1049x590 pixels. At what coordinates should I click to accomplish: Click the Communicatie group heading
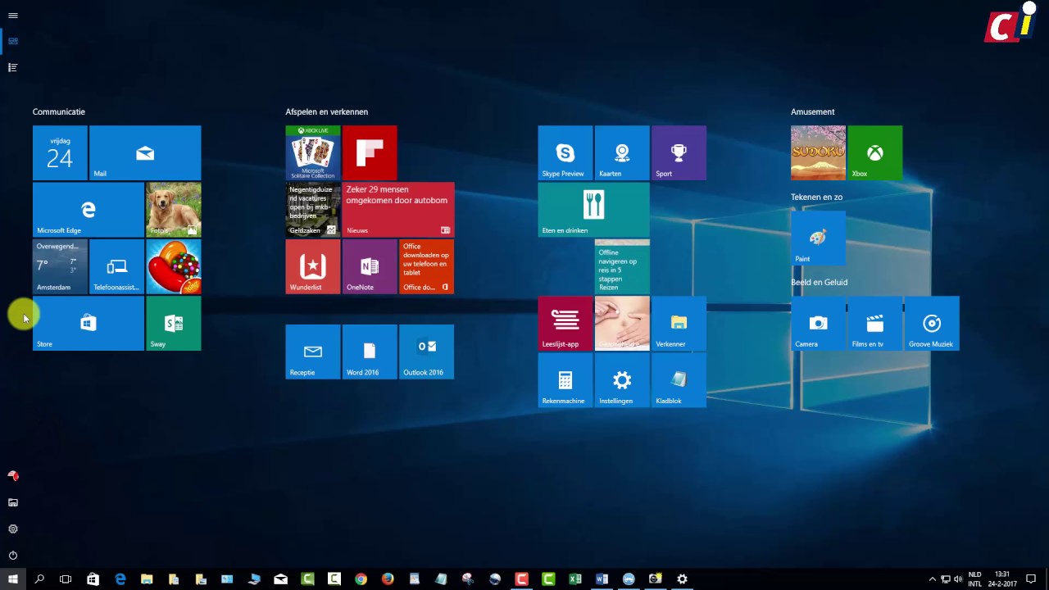(59, 111)
